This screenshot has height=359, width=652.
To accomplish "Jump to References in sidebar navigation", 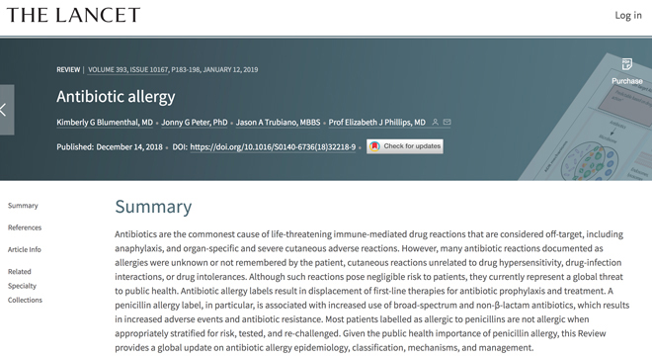I will pos(25,227).
